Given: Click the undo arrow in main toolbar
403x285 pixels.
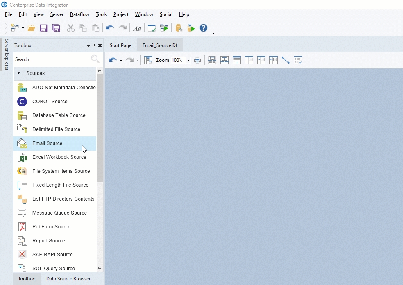Looking at the screenshot, I should coord(110,28).
